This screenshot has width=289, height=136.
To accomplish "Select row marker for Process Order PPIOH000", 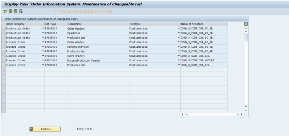I will coord(3,42).
